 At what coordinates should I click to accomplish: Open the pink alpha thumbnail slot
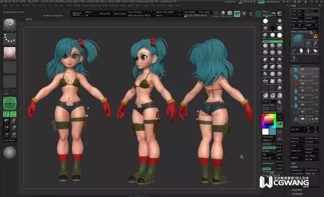point(10,53)
